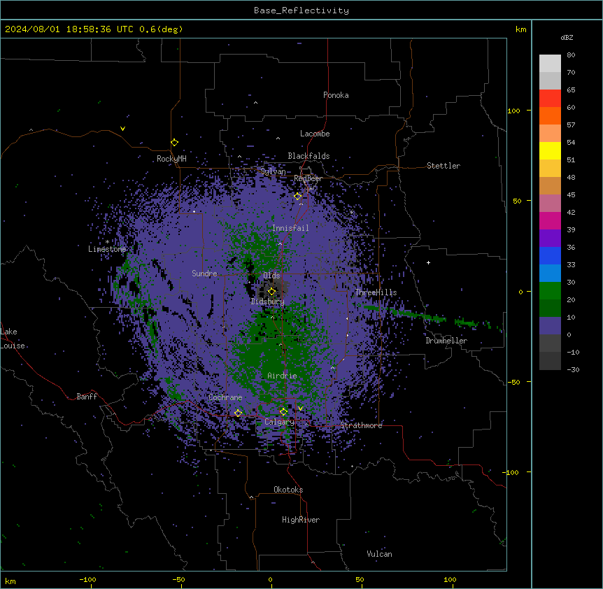Image resolution: width=603 pixels, height=589 pixels.
Task: Pick the dusty pink 45–42 dBZ legend swatch
Action: pos(550,204)
